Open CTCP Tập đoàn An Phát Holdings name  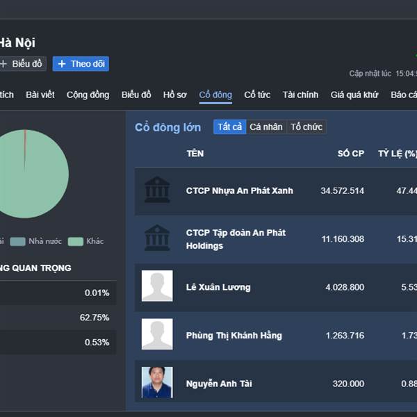pyautogui.click(x=236, y=239)
